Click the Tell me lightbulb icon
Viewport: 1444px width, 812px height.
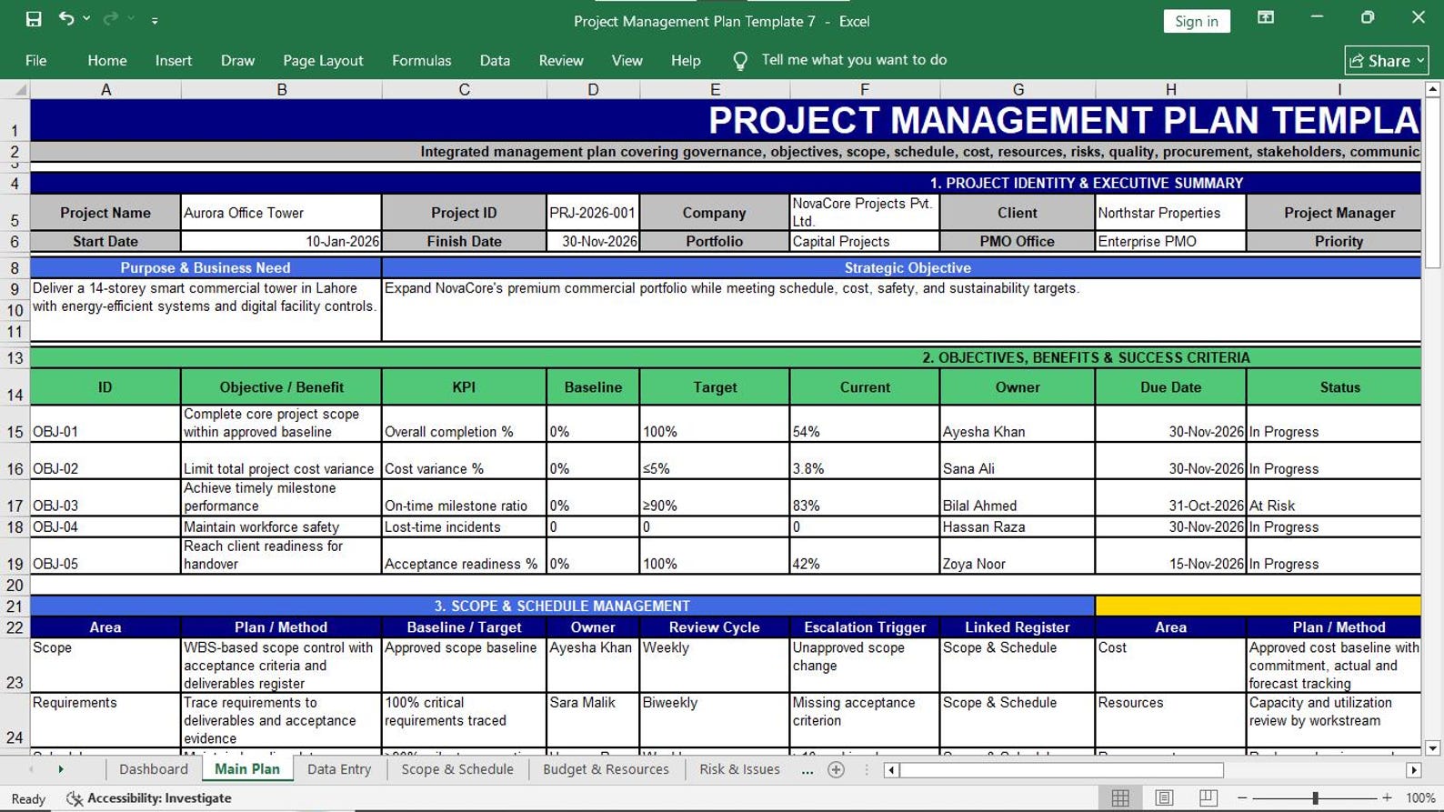pos(740,61)
